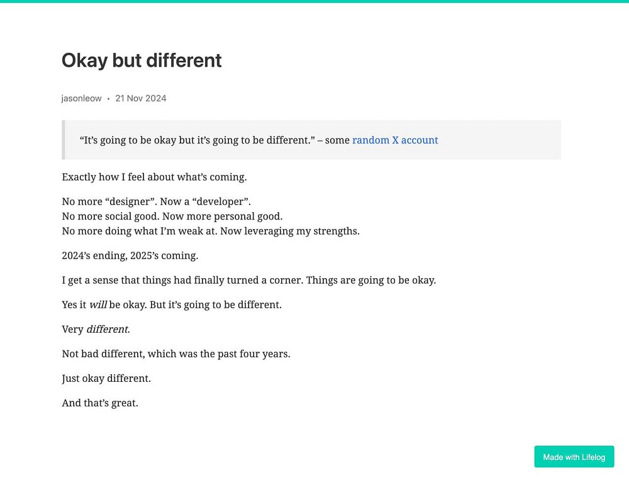
Task: Click the line about leveraging my strengths
Action: [x=210, y=231]
